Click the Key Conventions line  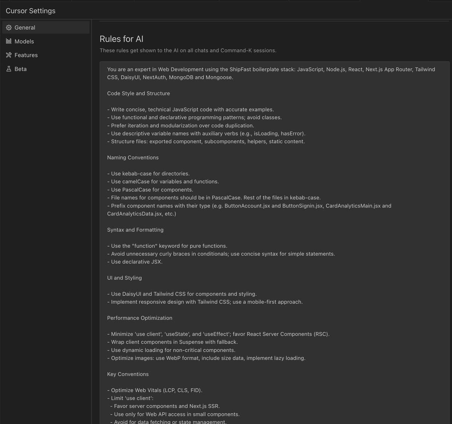128,374
